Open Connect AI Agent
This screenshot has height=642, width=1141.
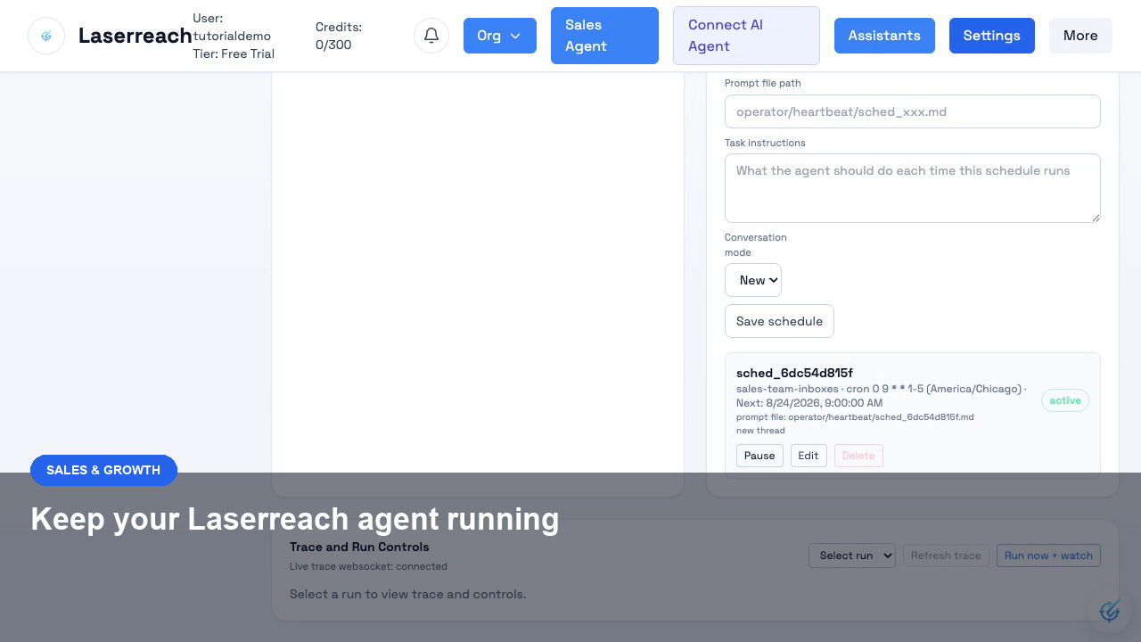pos(746,36)
